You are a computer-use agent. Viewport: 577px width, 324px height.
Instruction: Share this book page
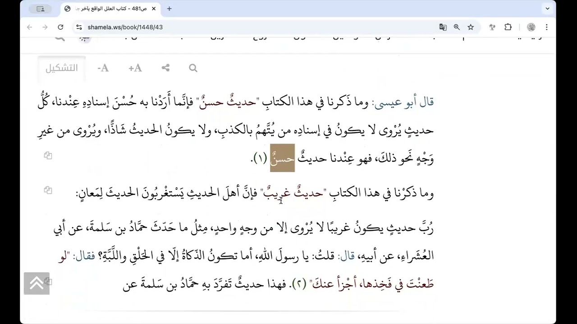[165, 68]
